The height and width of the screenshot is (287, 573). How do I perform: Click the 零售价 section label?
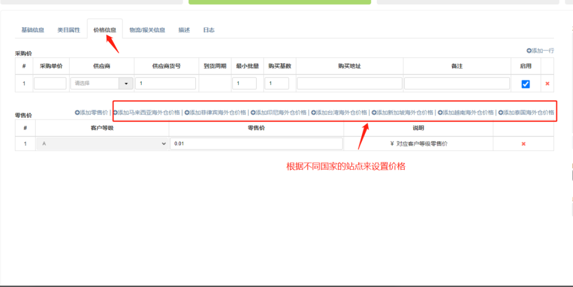pyautogui.click(x=23, y=115)
